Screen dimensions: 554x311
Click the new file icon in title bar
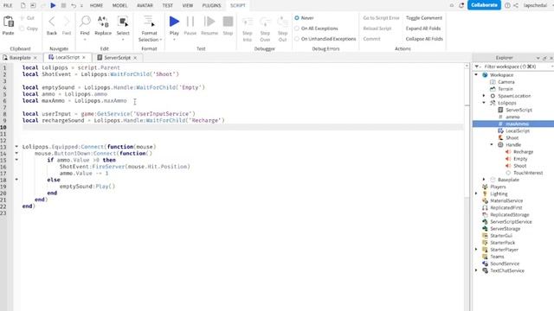pyautogui.click(x=23, y=5)
